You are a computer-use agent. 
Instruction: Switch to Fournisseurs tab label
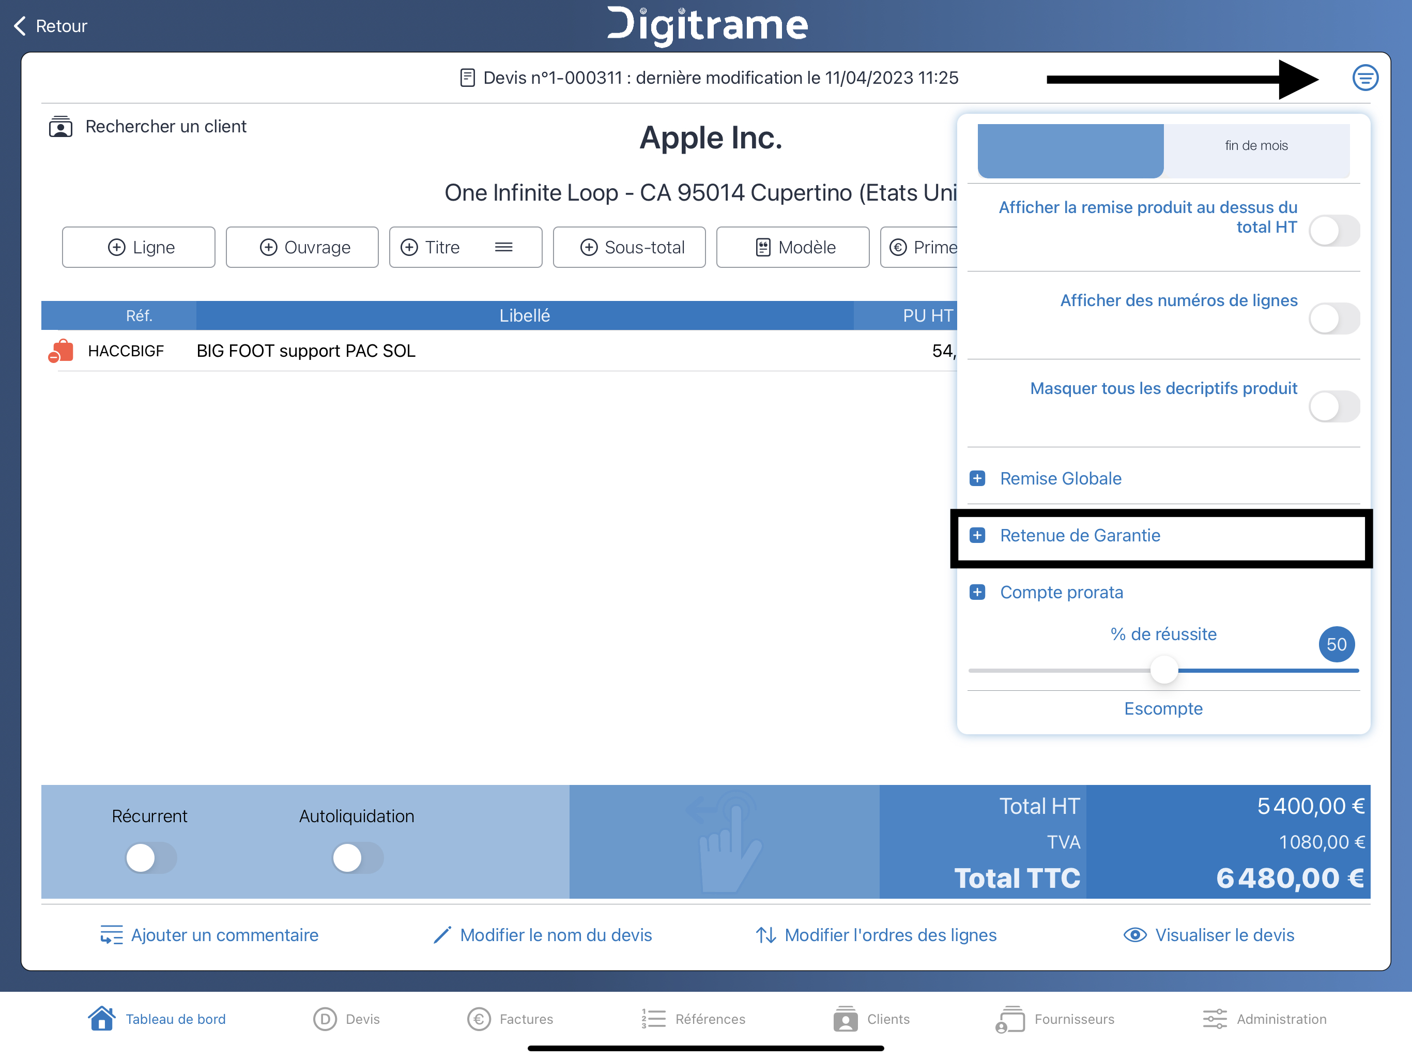click(x=1075, y=1019)
